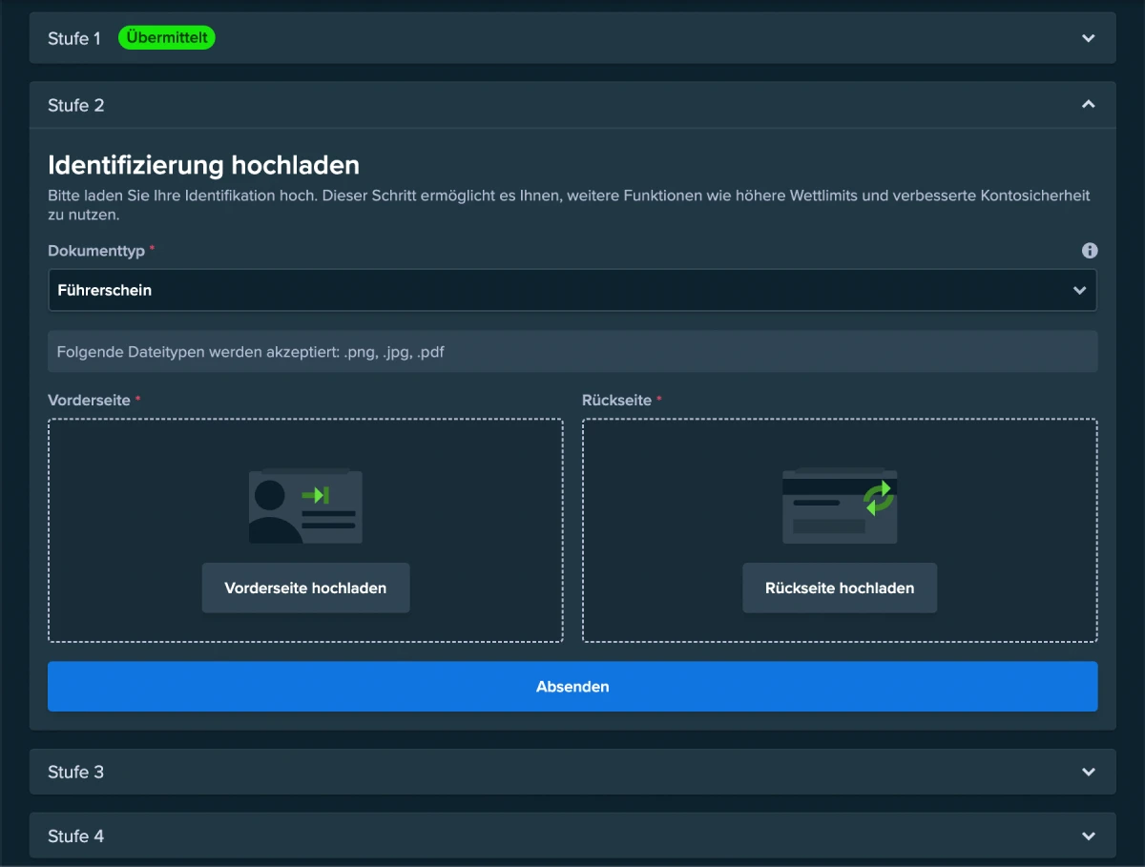The image size is (1145, 867).
Task: Submit with the Absenden button
Action: (x=572, y=687)
